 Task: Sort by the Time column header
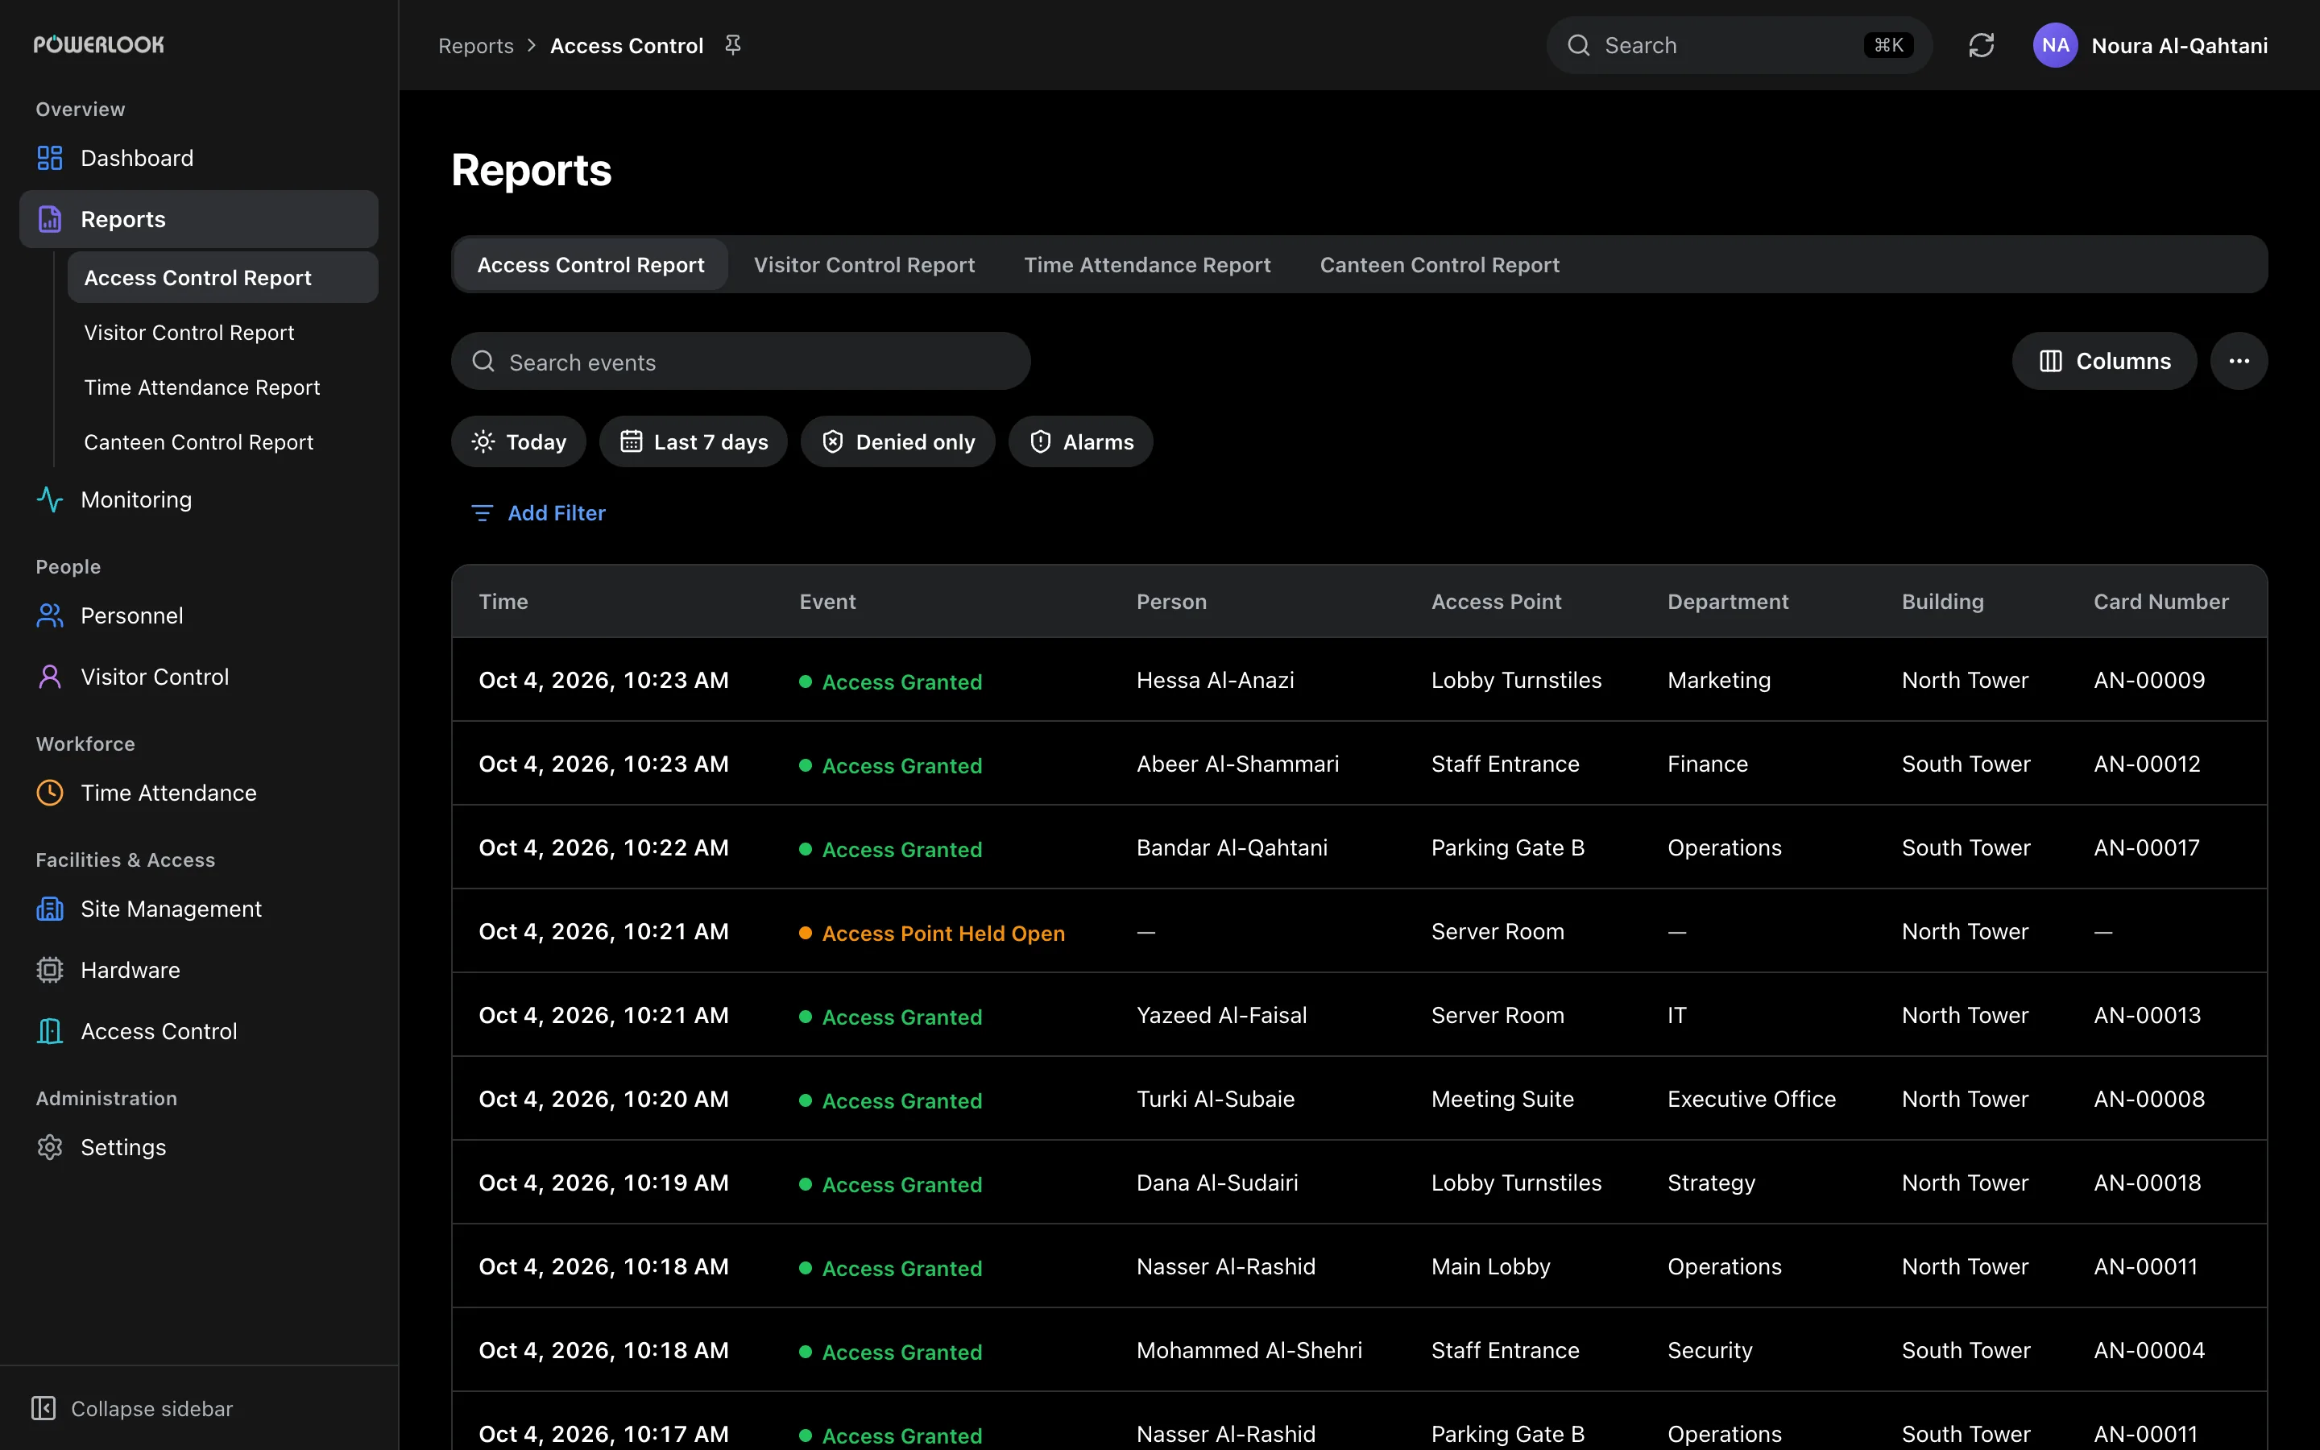pos(503,601)
